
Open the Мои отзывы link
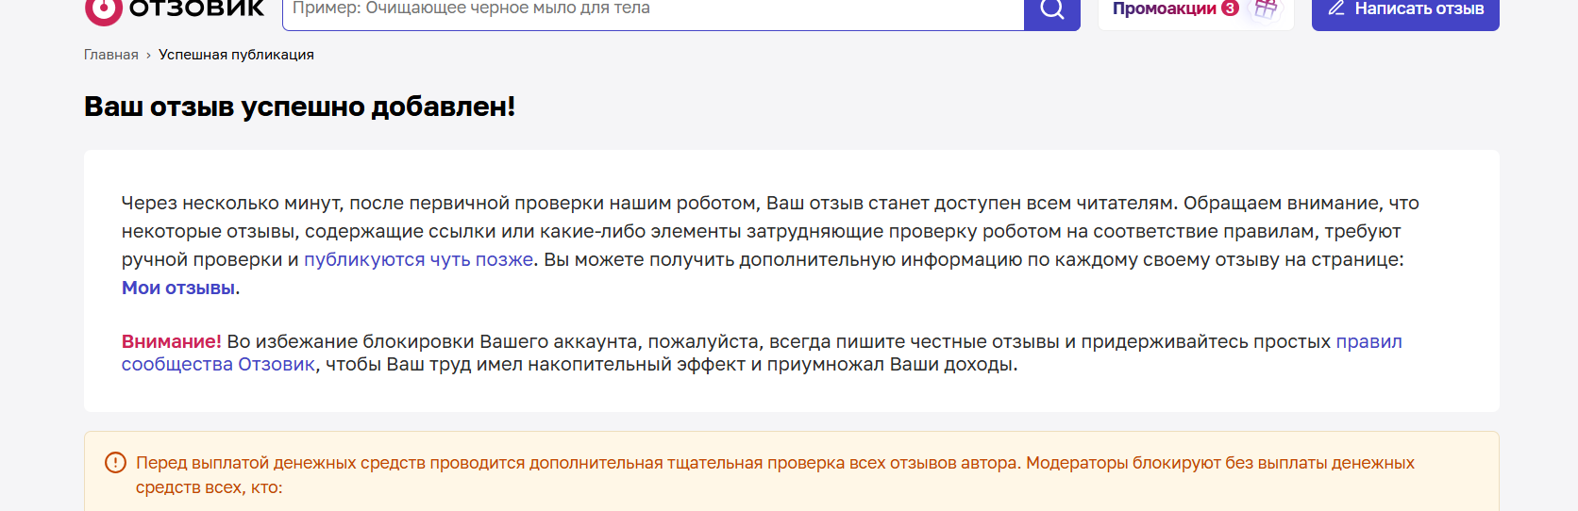click(x=178, y=288)
